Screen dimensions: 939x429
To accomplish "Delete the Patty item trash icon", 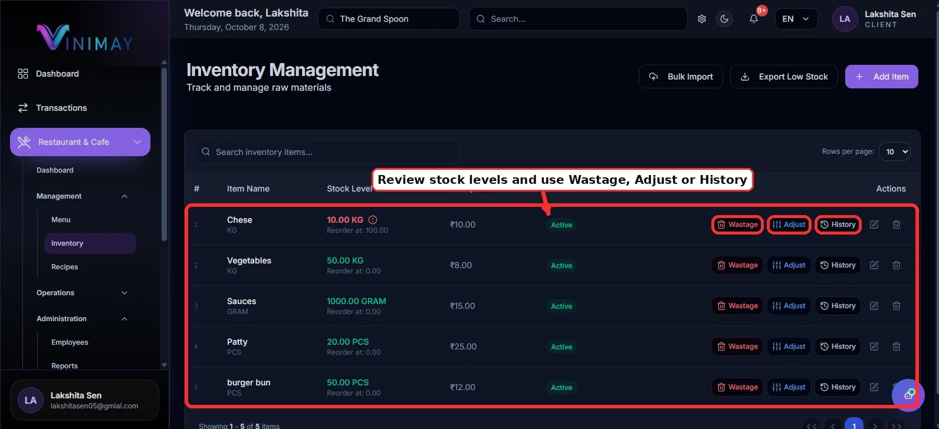I will pos(897,346).
